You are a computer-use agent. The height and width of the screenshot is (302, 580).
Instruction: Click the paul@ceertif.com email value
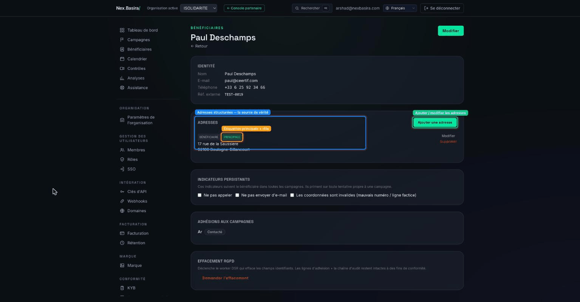coord(241,80)
